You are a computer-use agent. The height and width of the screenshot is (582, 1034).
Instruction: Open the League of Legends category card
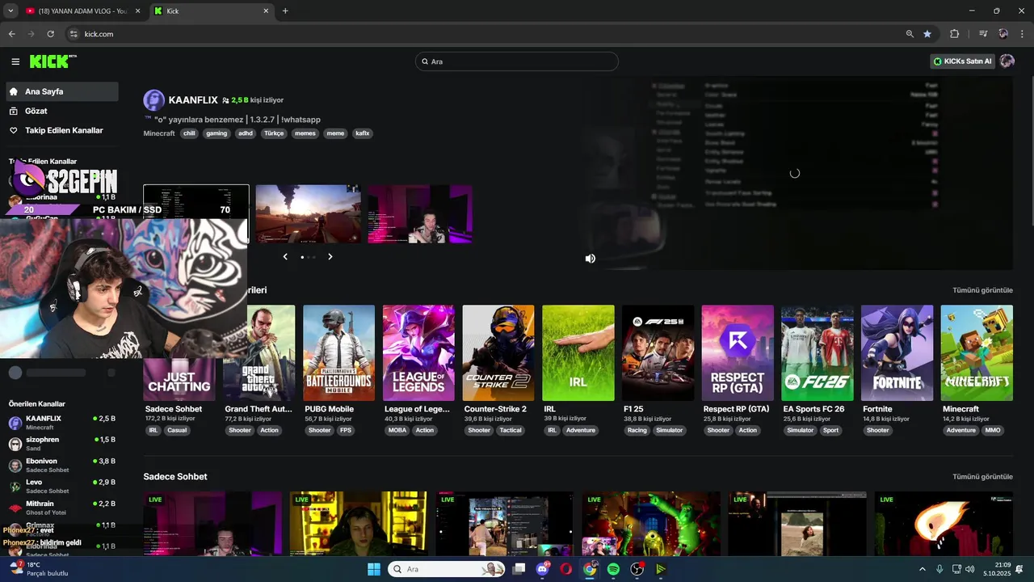coord(418,352)
